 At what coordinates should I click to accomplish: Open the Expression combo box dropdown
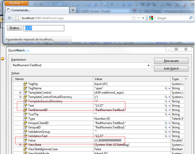click(x=148, y=65)
